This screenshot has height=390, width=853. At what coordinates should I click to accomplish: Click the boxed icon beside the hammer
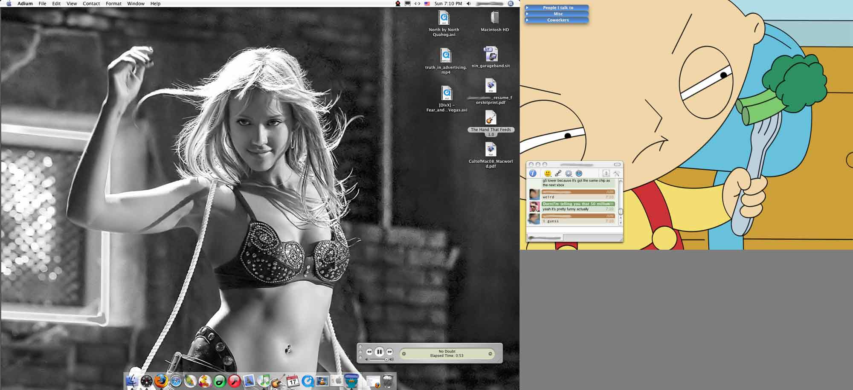pyautogui.click(x=606, y=173)
